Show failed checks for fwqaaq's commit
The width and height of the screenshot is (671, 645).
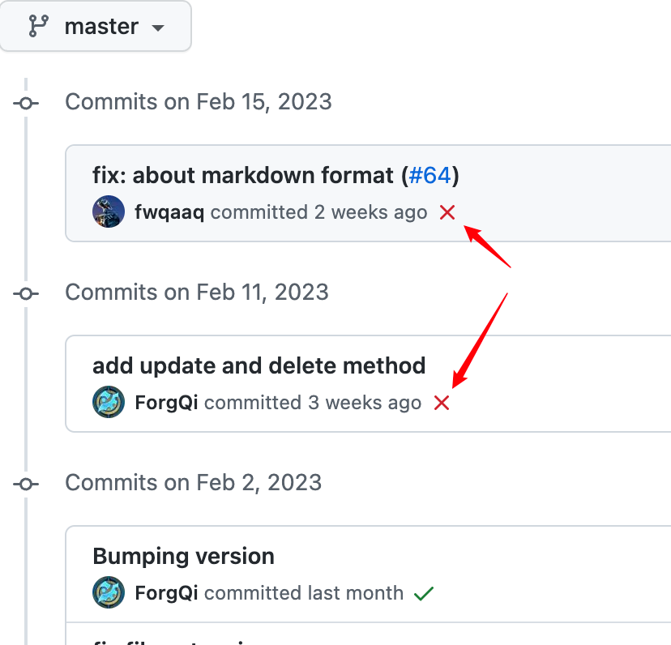click(447, 212)
